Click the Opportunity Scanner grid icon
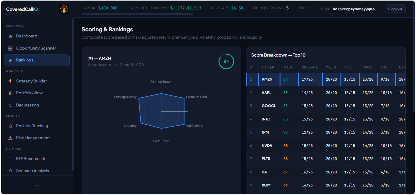The width and height of the screenshot is (416, 195). click(x=10, y=48)
